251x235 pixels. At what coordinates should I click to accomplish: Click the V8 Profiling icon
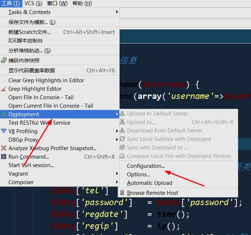pyautogui.click(x=4, y=131)
